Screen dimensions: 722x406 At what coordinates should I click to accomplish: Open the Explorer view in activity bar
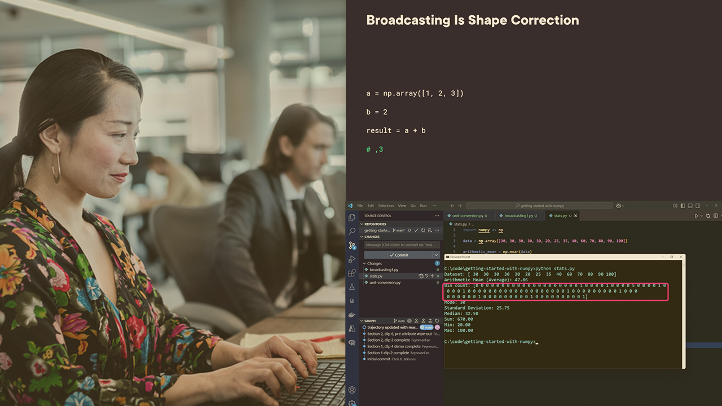352,217
